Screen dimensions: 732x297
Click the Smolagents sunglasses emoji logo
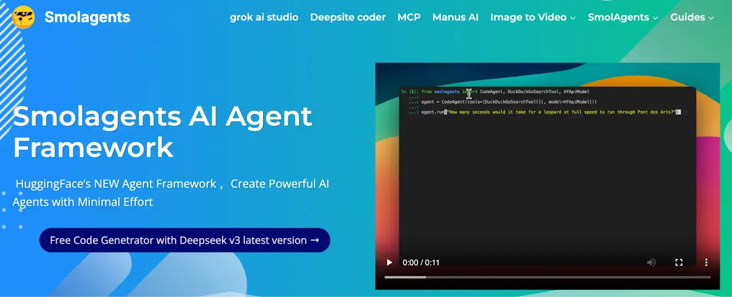tap(23, 17)
